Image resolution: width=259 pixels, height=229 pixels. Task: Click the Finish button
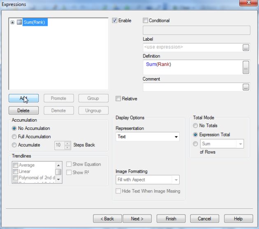[x=171, y=219]
